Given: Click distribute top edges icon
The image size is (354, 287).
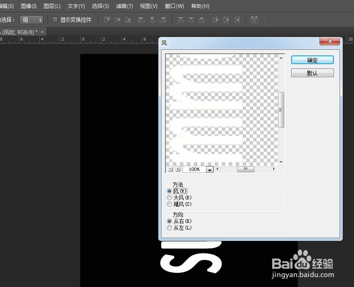Looking at the screenshot, I should pos(180,20).
